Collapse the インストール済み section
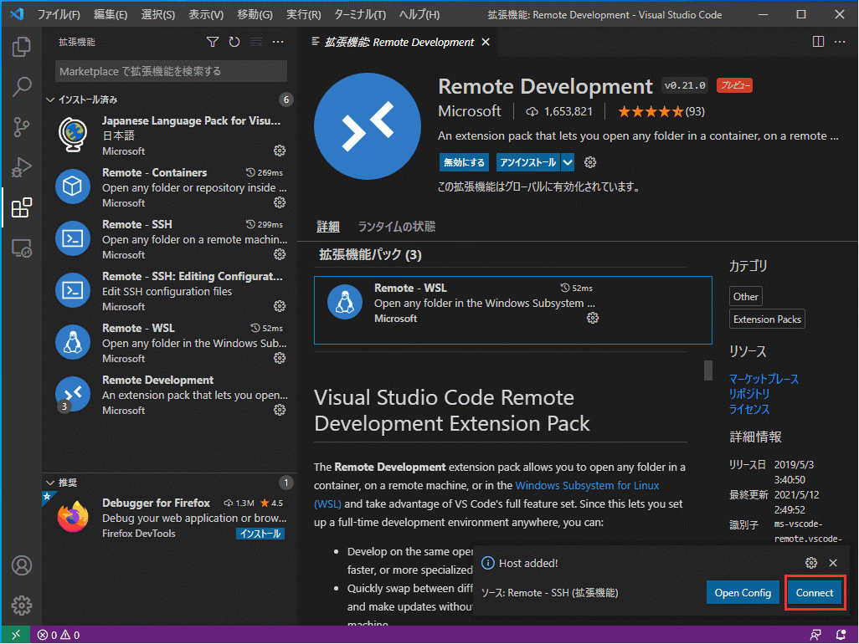 click(x=50, y=100)
